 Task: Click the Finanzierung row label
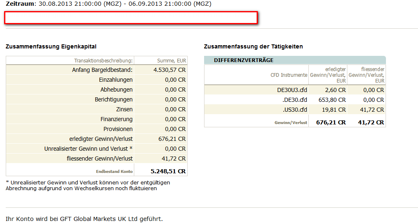[x=117, y=119]
